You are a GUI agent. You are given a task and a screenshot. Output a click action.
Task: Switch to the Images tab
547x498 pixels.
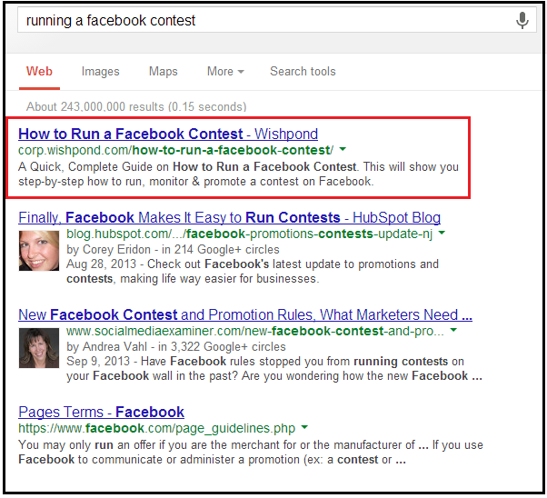101,71
